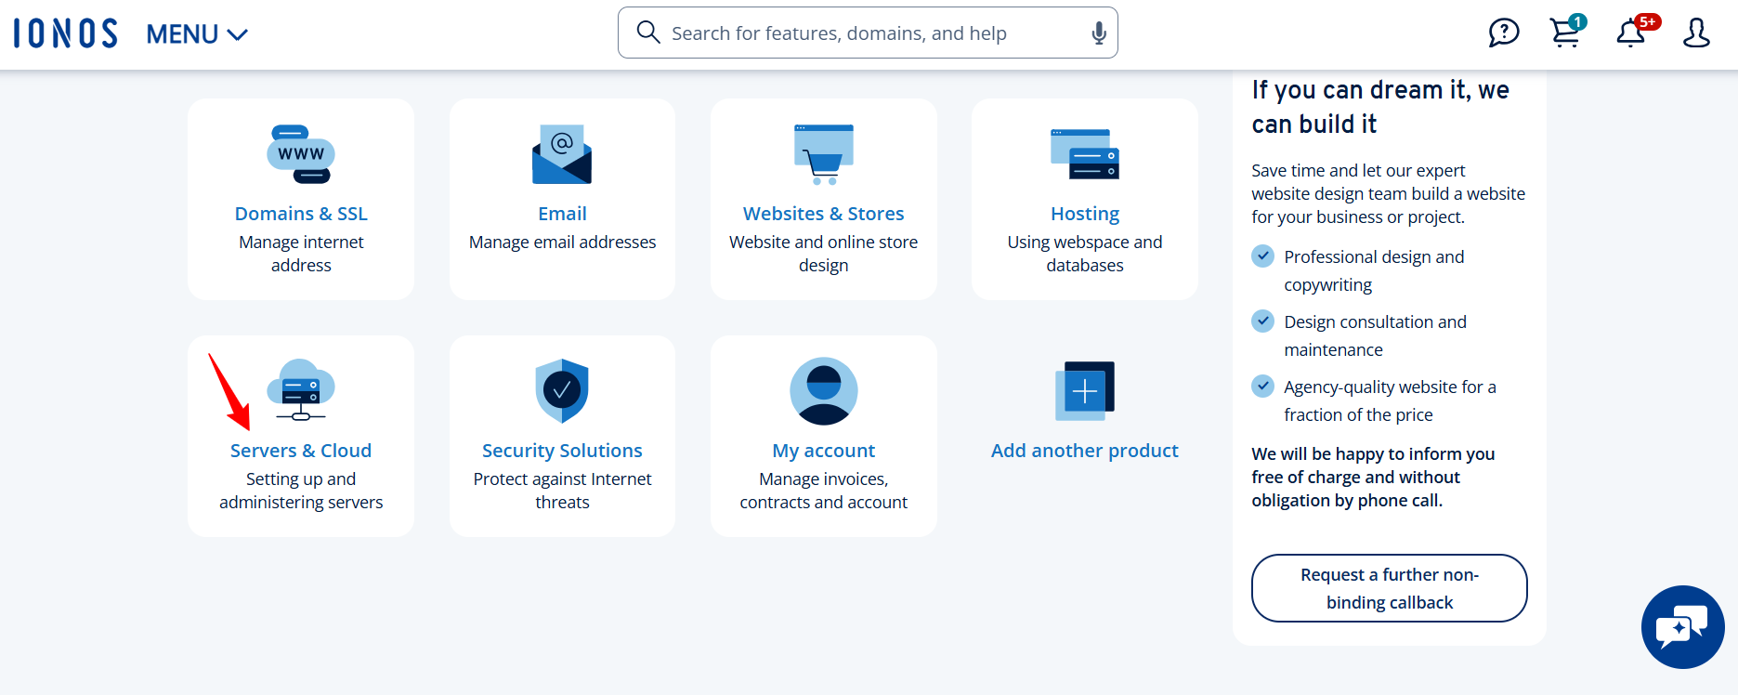Open the Security Solutions link

562,451
